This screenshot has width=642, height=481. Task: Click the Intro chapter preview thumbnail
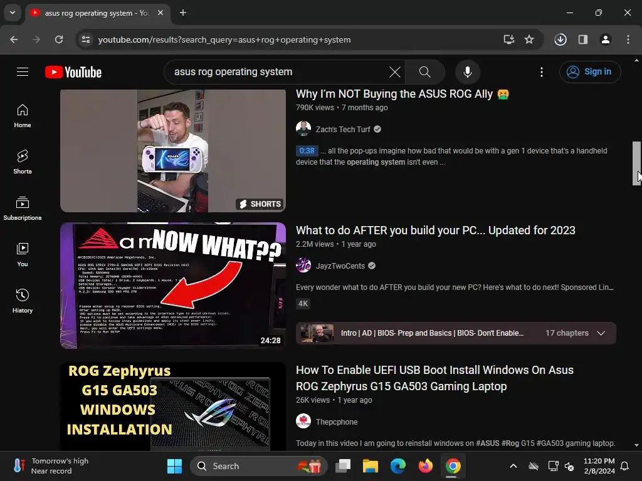(317, 333)
